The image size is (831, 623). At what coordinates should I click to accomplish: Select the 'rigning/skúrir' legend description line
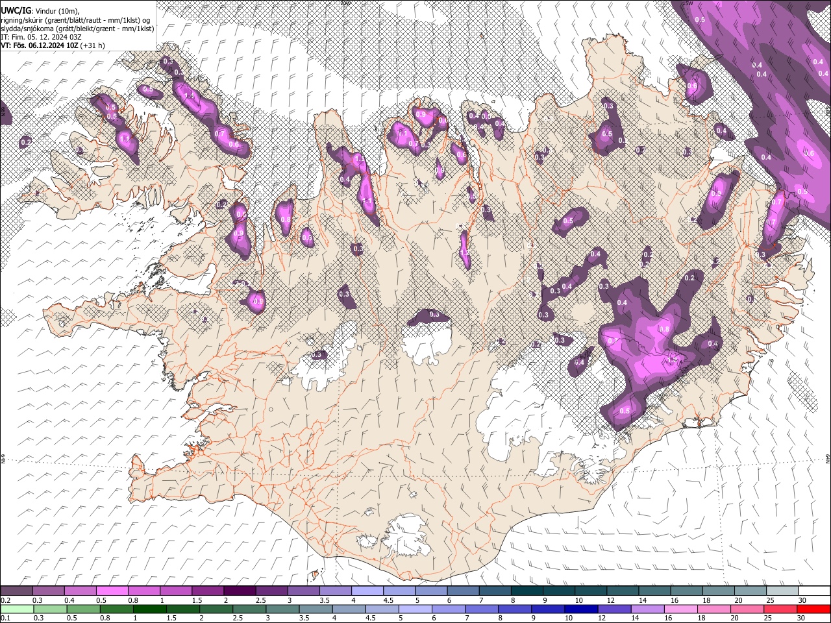[x=75, y=20]
